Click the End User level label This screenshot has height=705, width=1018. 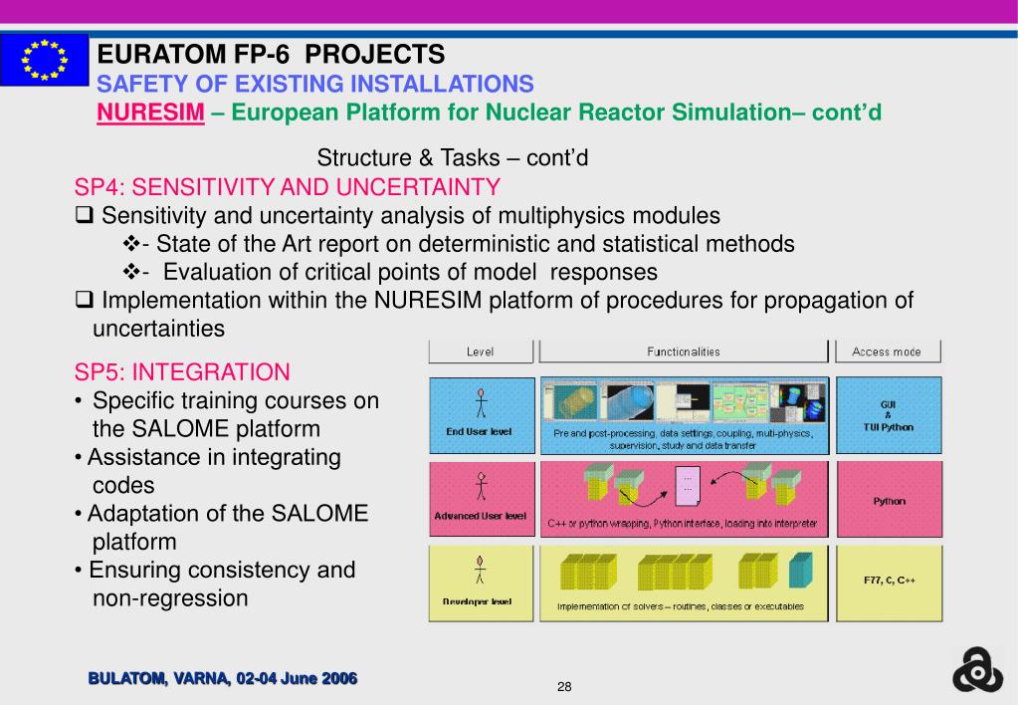tap(479, 431)
